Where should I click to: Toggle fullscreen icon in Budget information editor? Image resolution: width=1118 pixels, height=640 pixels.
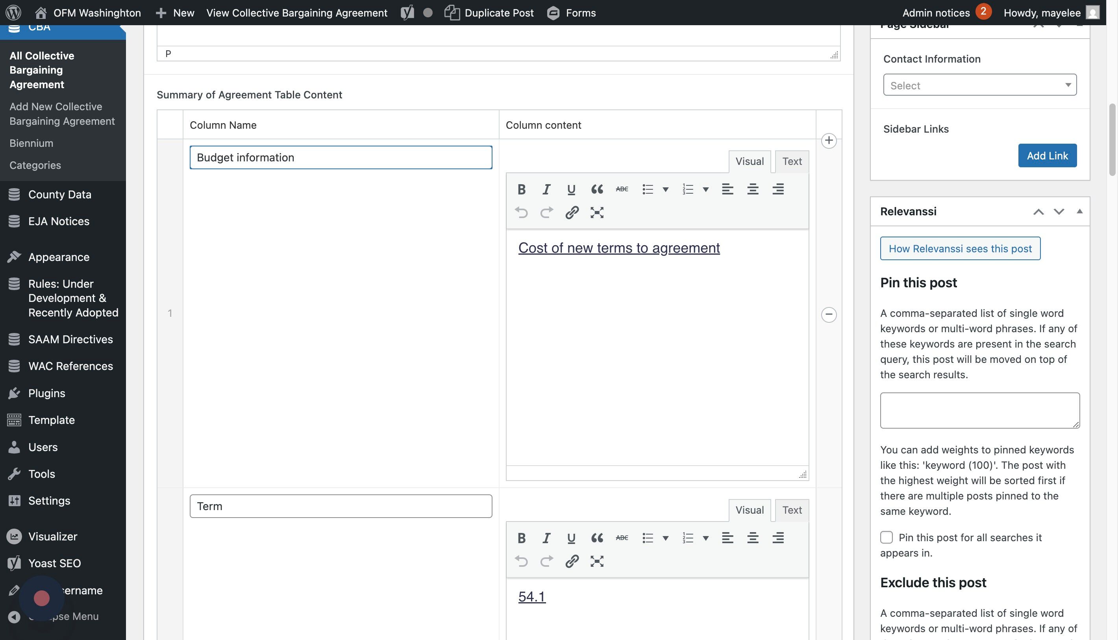pyautogui.click(x=596, y=213)
